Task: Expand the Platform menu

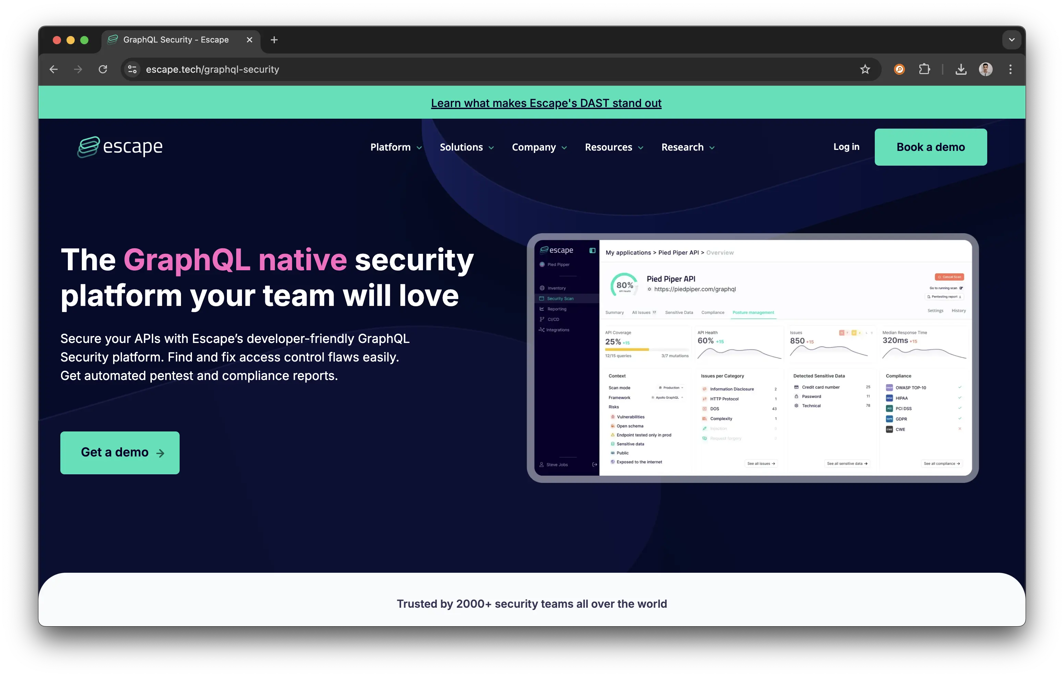Action: pos(396,147)
